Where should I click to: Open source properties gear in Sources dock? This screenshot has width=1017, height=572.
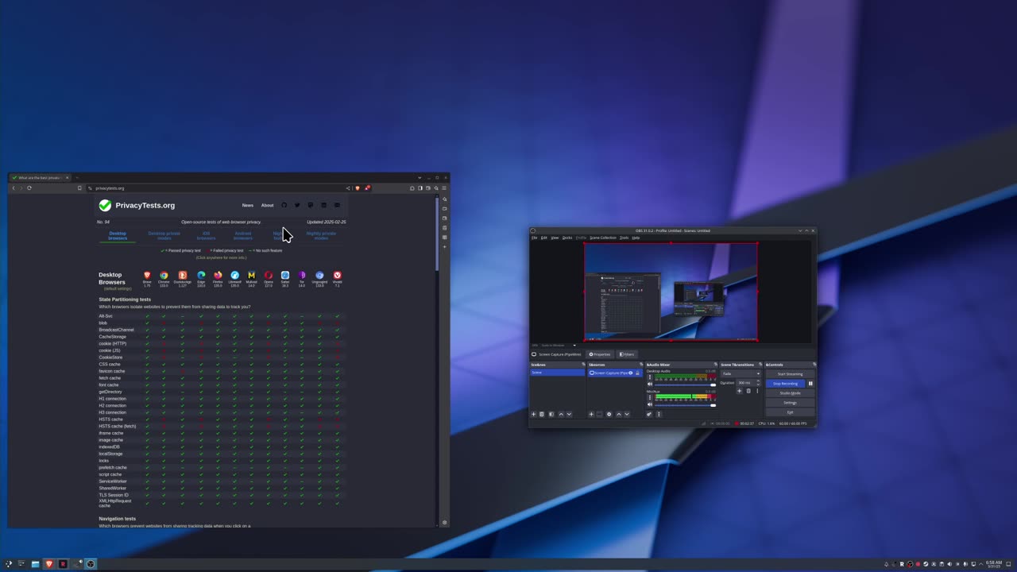pos(609,414)
